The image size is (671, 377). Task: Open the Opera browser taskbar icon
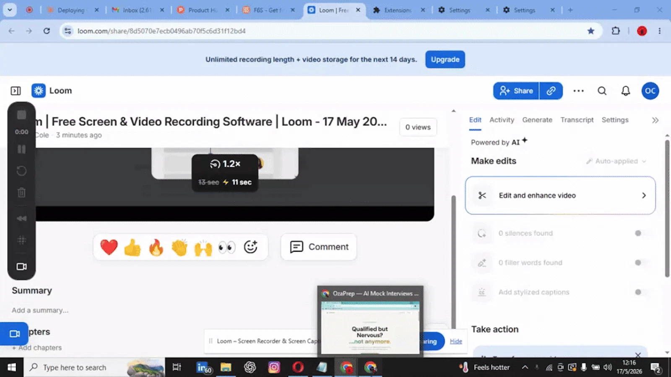tap(298, 367)
